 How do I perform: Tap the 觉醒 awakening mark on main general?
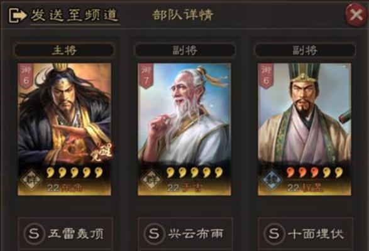pyautogui.click(x=102, y=152)
